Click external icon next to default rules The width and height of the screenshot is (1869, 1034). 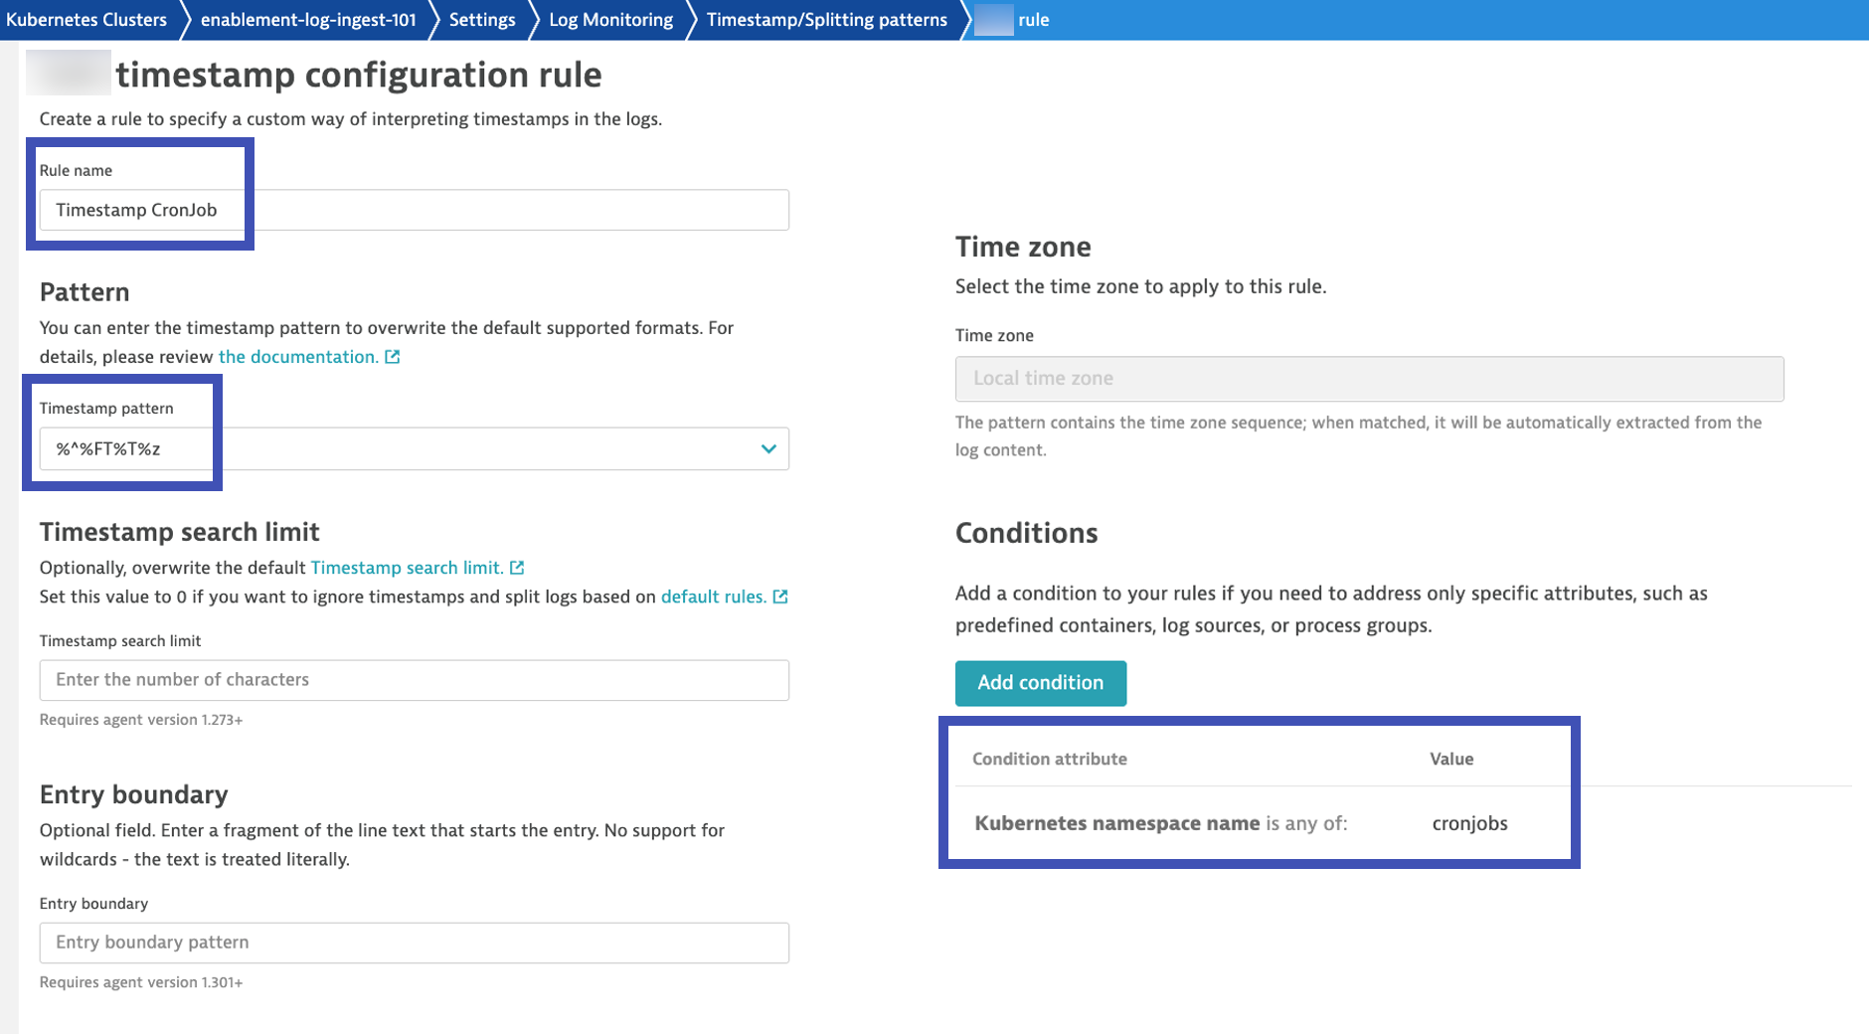pyautogui.click(x=780, y=597)
